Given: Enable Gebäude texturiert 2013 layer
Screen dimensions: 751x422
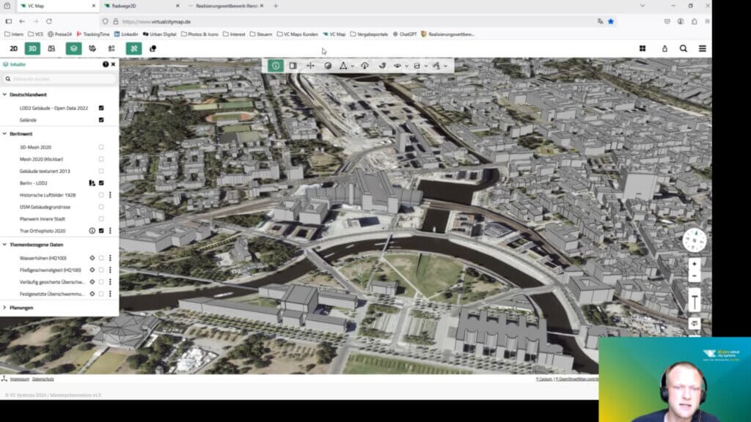Looking at the screenshot, I should [x=101, y=171].
